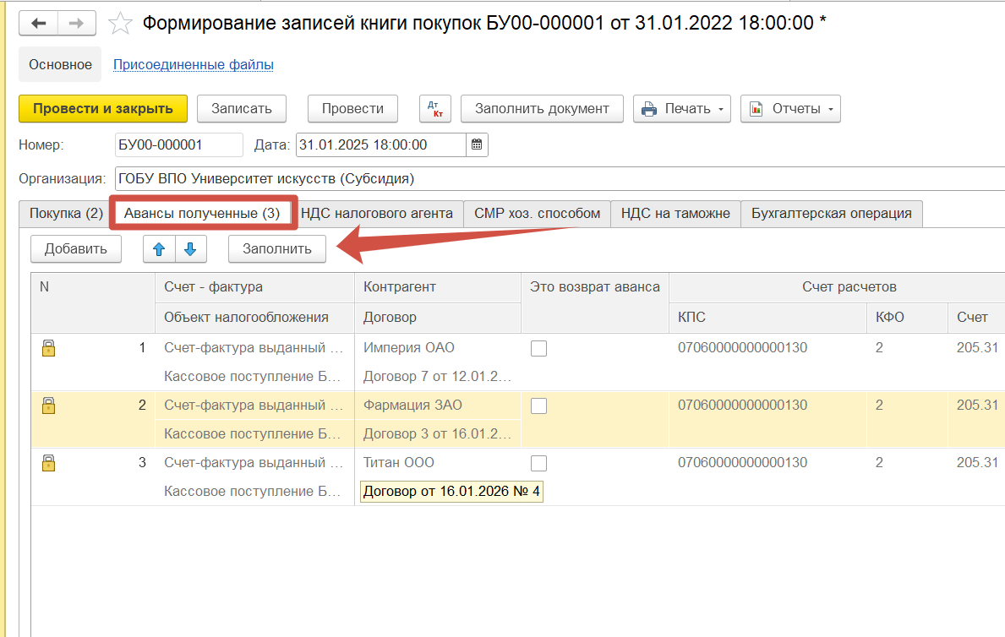Screen dimensions: 1005x637
Task: Click Договор 3 от 16.01.2… cell
Action: [438, 434]
